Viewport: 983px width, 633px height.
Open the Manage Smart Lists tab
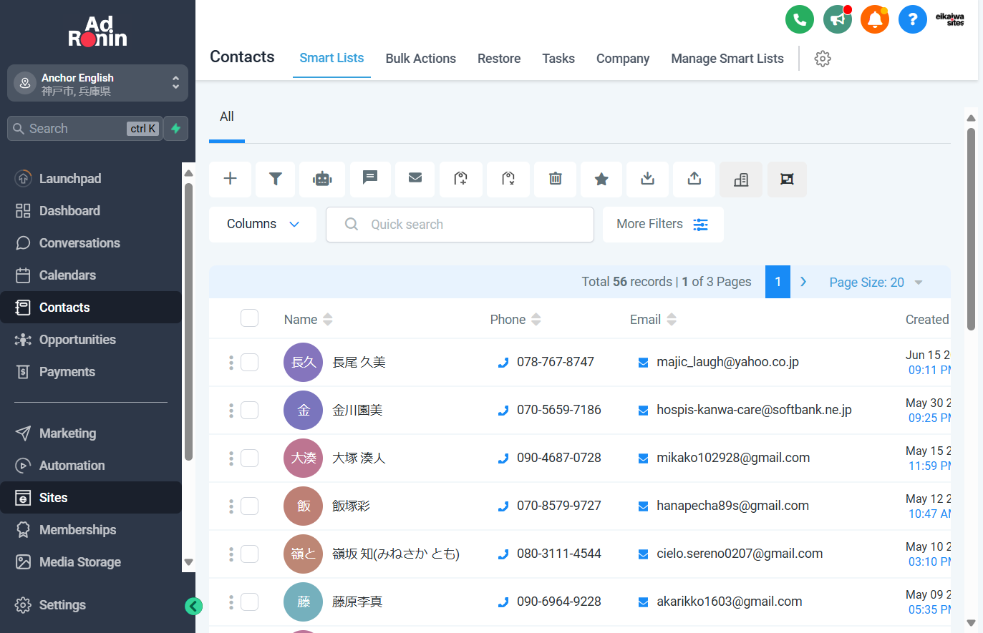[x=727, y=59]
